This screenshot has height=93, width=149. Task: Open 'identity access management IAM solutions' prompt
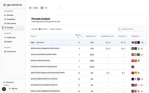pos(45,48)
